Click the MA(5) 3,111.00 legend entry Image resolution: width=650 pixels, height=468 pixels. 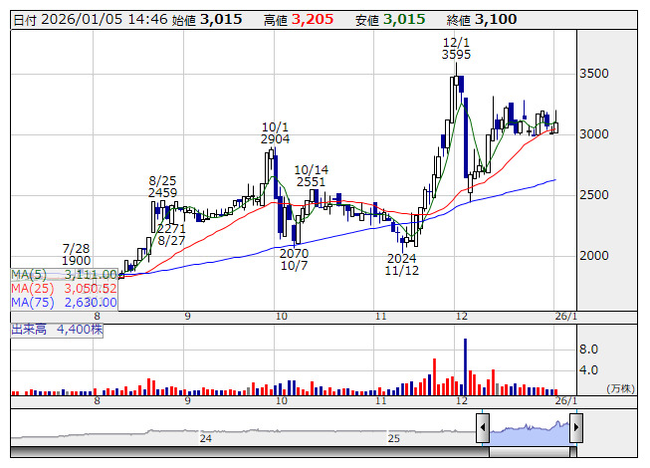click(x=64, y=275)
